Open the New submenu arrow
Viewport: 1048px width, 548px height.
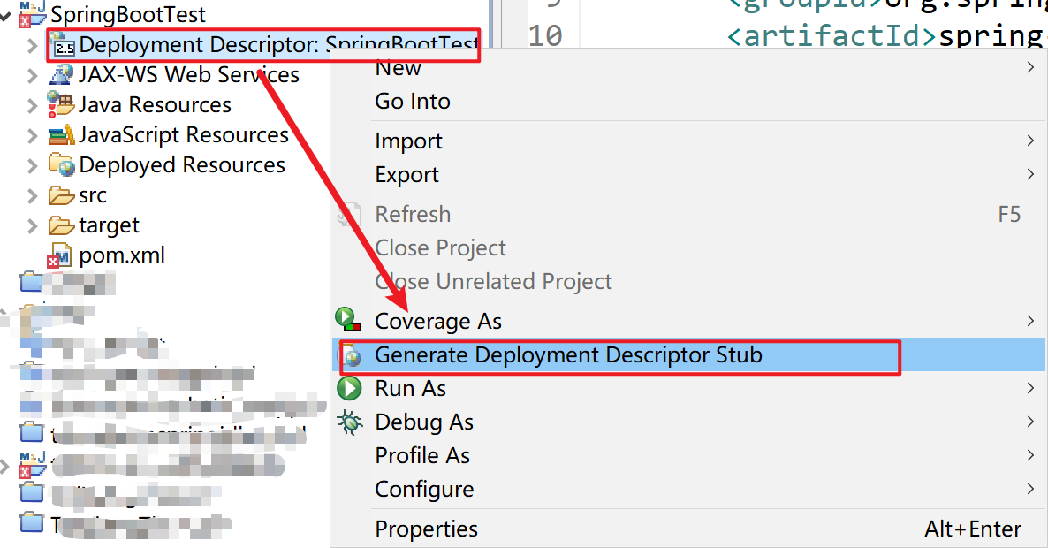point(1029,68)
